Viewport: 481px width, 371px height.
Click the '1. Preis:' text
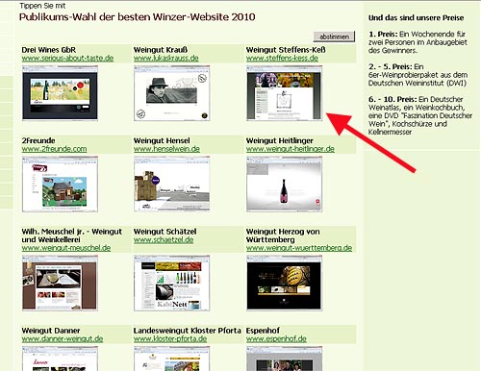pyautogui.click(x=383, y=35)
